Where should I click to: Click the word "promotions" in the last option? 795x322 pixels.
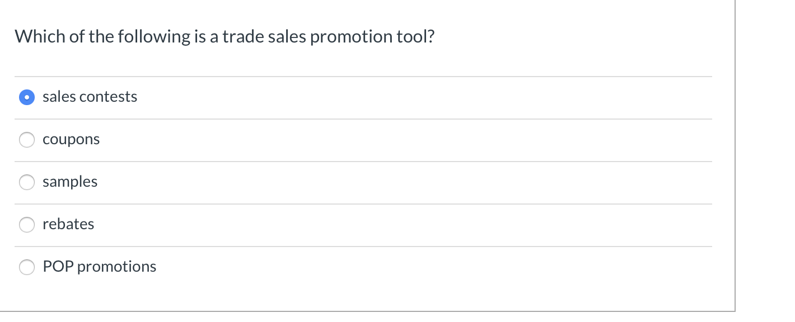pos(116,267)
